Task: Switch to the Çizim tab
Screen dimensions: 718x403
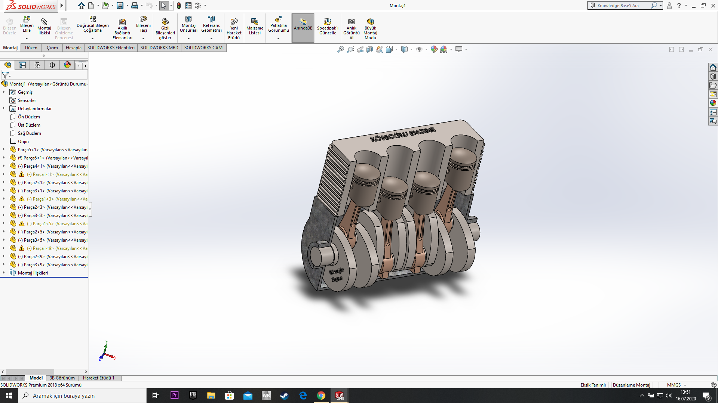Action: point(52,48)
